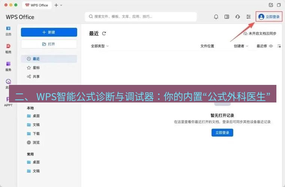
Task: Open the 日历 calendar sidebar icon
Action: pos(8,31)
